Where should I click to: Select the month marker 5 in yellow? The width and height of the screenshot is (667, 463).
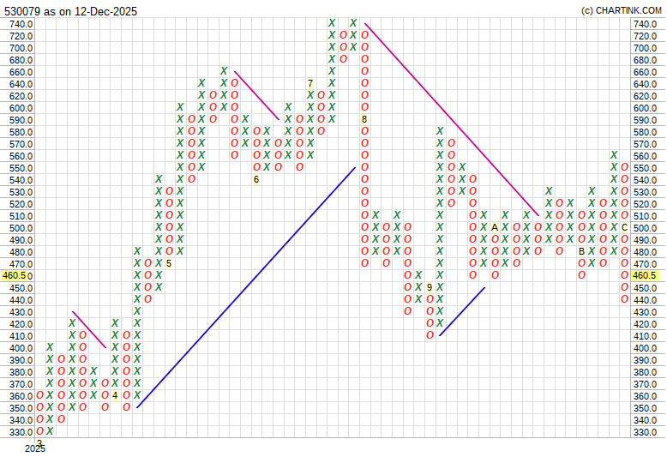[x=169, y=263]
